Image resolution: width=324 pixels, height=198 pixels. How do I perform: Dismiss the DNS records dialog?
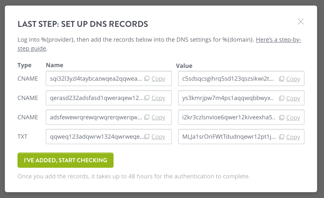pos(300,21)
